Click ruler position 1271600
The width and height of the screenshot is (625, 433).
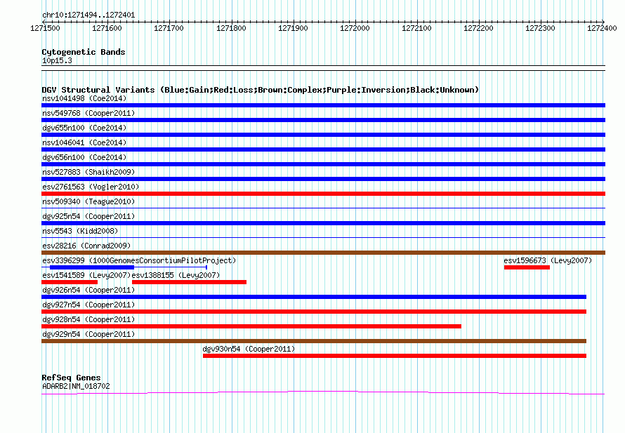coord(107,28)
